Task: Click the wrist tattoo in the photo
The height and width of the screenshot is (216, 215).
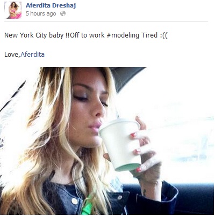Action: 144,192
